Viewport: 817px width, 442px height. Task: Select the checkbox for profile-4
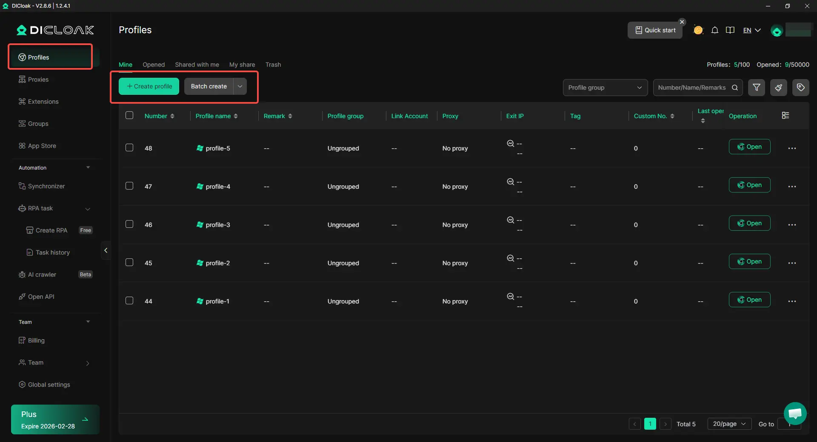[129, 186]
